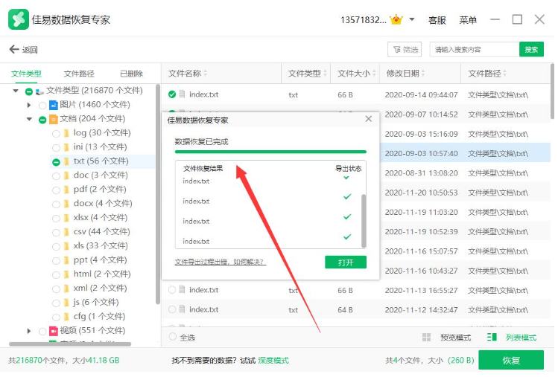558x377 pixels.
Task: Collapse the 文档 (204 个文件) node
Action: tap(29, 119)
